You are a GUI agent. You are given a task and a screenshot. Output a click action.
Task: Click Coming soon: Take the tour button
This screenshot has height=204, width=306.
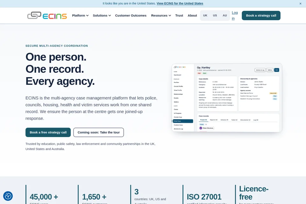(98, 132)
